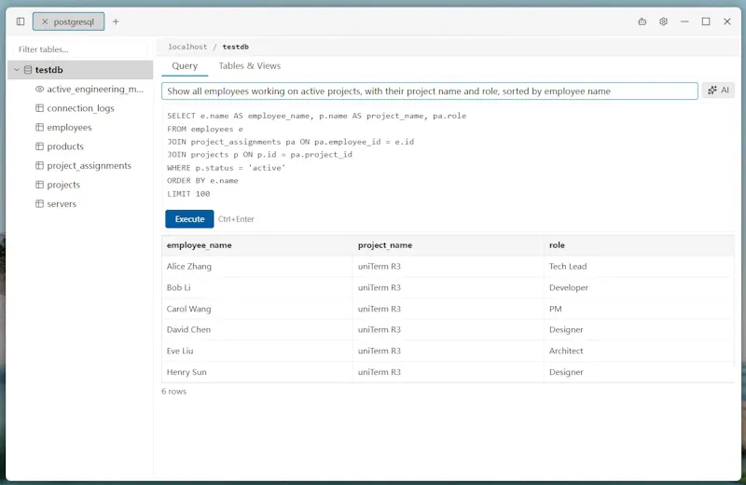Viewport: 746px width, 485px height.
Task: Open settings gear icon
Action: click(x=663, y=21)
